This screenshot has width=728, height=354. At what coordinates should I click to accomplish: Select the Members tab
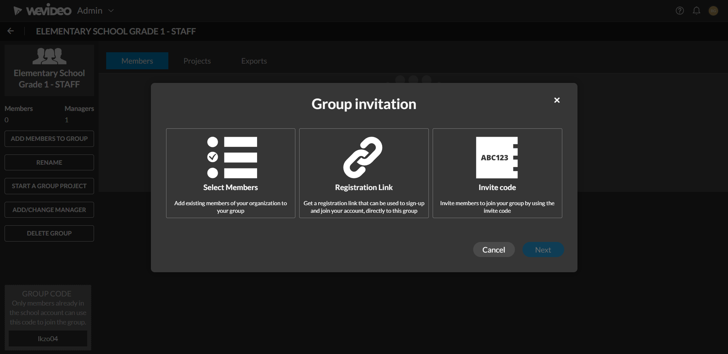[137, 61]
